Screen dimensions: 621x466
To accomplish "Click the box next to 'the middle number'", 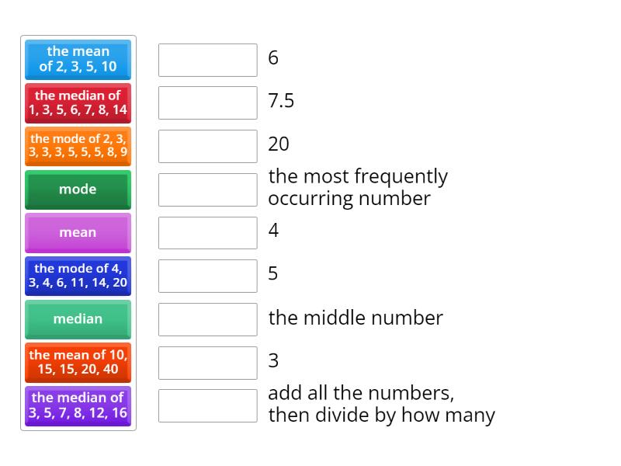I will 207,318.
